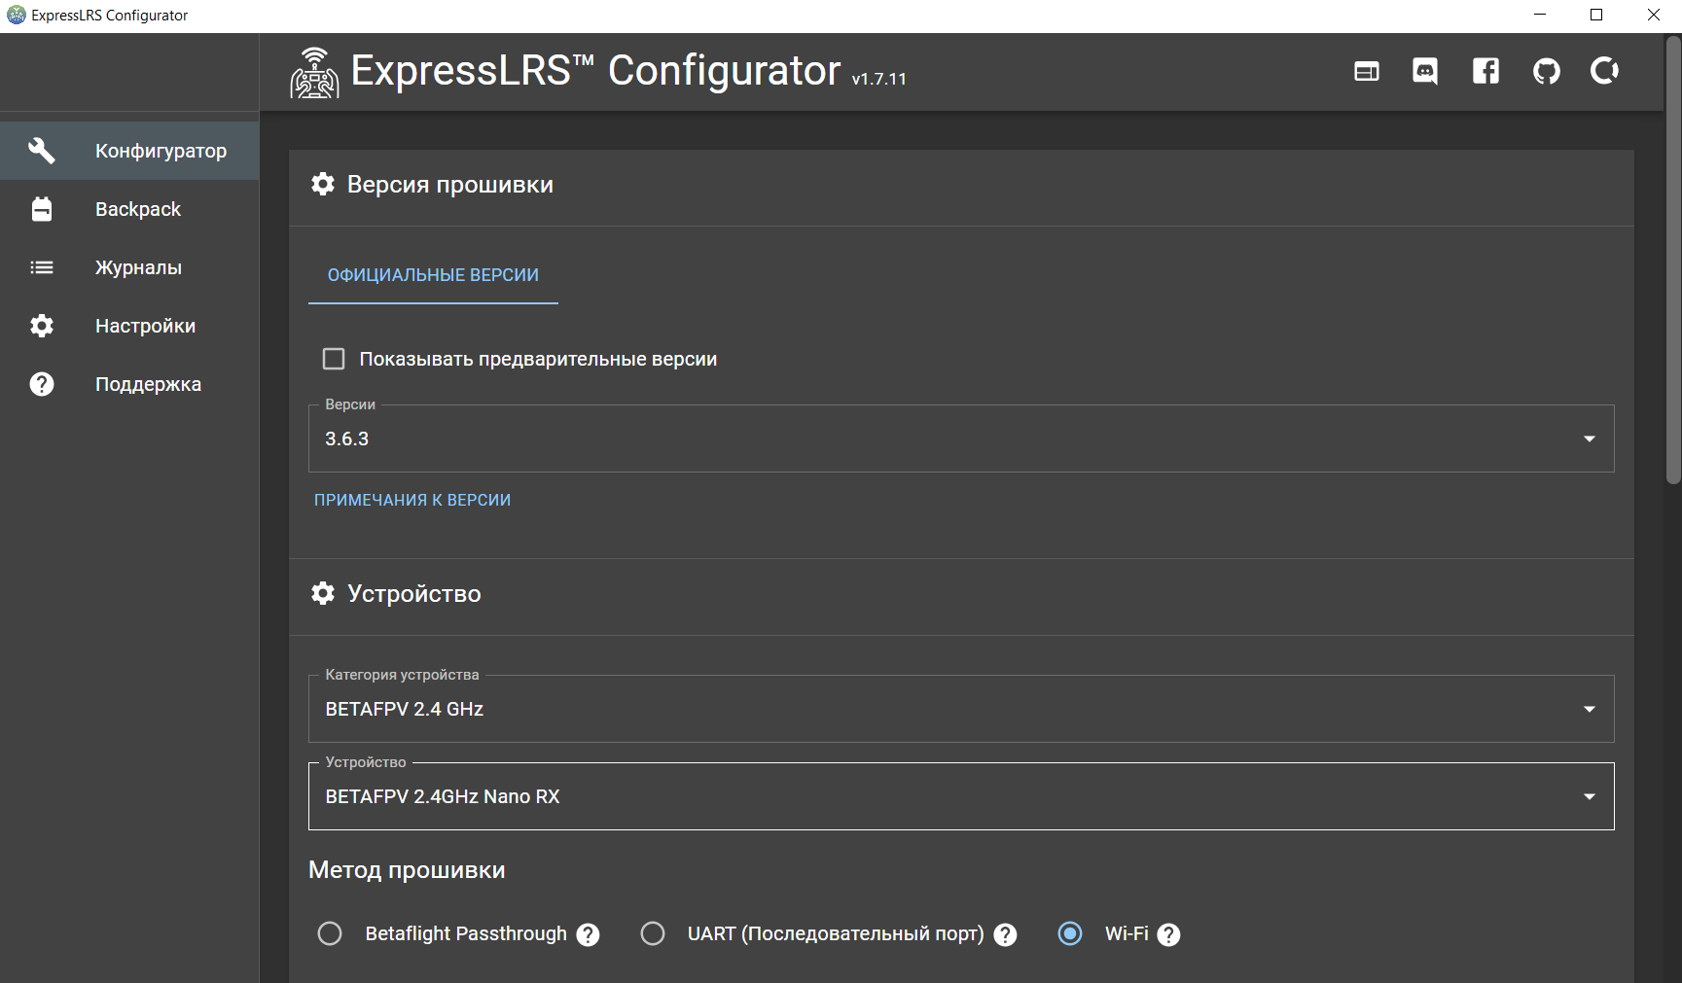The width and height of the screenshot is (1682, 983).
Task: Open the Backpack sidebar section
Action: (129, 209)
